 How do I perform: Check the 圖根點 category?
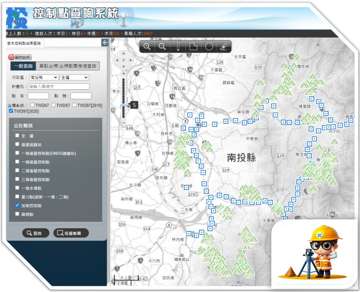17,214
